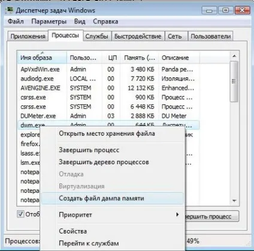254x251 pixels.
Task: Click scrollbar down arrow in process list
Action: pos(234,201)
